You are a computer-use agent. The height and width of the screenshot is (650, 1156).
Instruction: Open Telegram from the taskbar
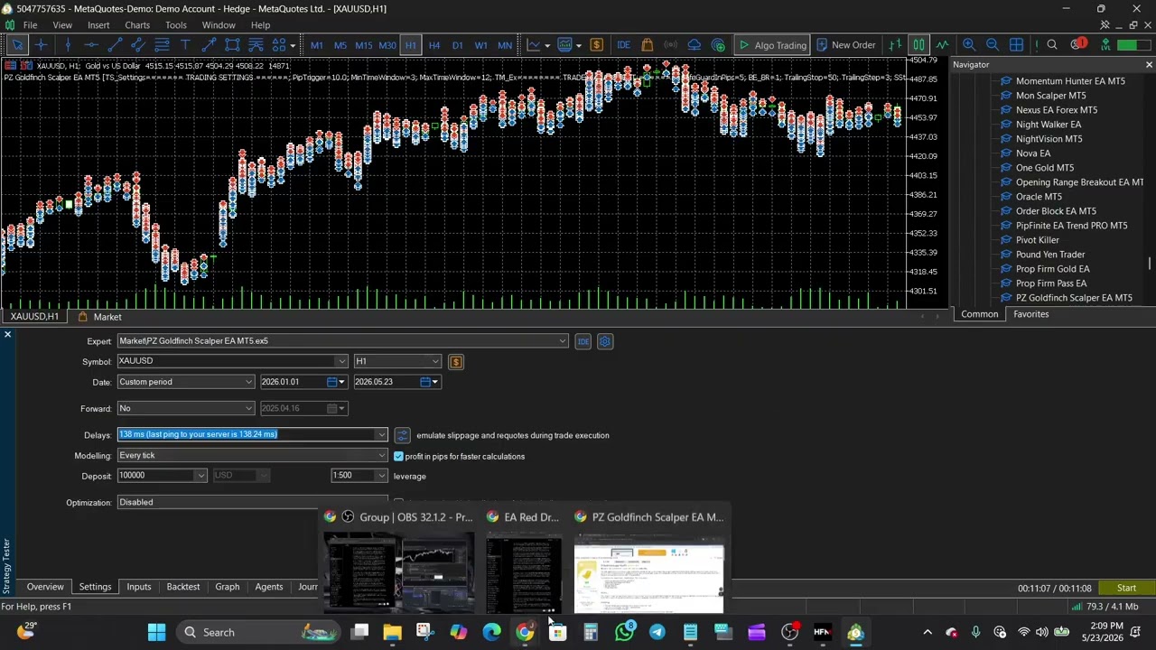657,632
